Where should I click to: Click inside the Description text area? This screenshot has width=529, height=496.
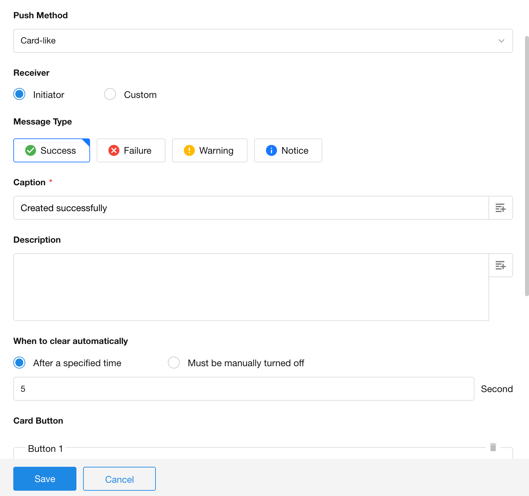click(x=251, y=287)
